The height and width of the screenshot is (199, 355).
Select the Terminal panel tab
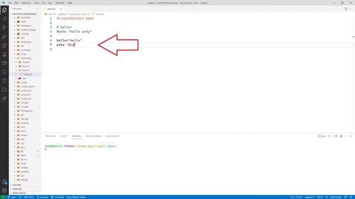[x=77, y=137]
